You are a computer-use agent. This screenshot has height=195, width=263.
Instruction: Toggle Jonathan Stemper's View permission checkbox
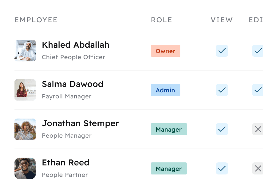pos(222,129)
